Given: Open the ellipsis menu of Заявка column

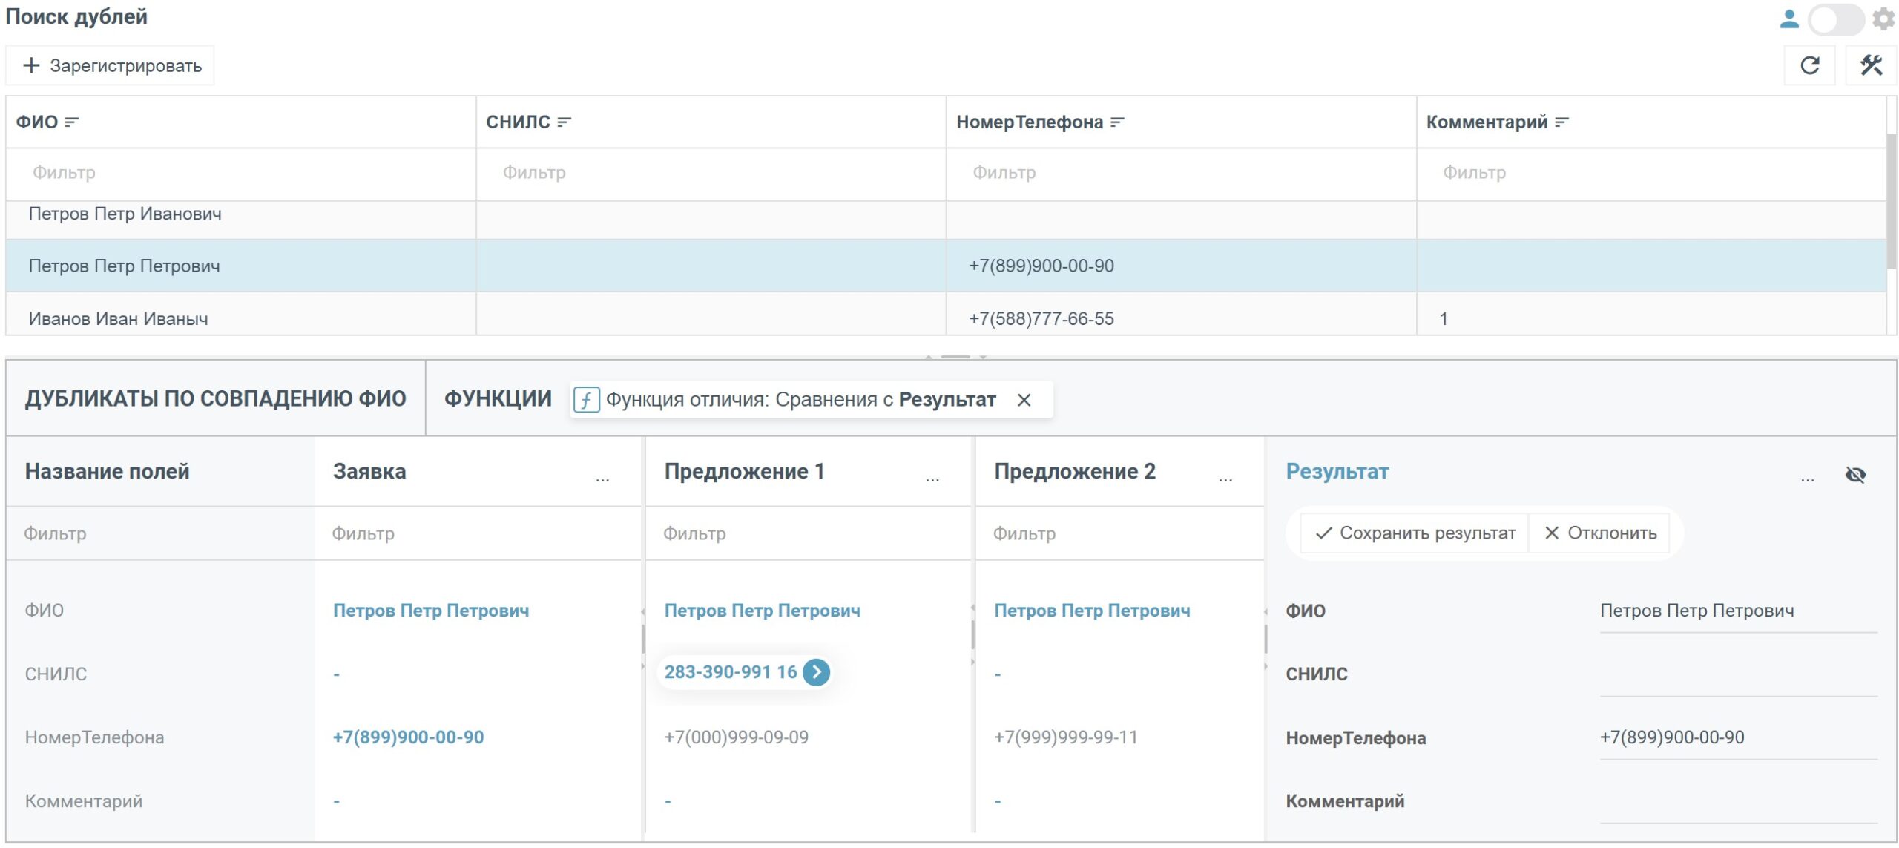Looking at the screenshot, I should pyautogui.click(x=602, y=479).
